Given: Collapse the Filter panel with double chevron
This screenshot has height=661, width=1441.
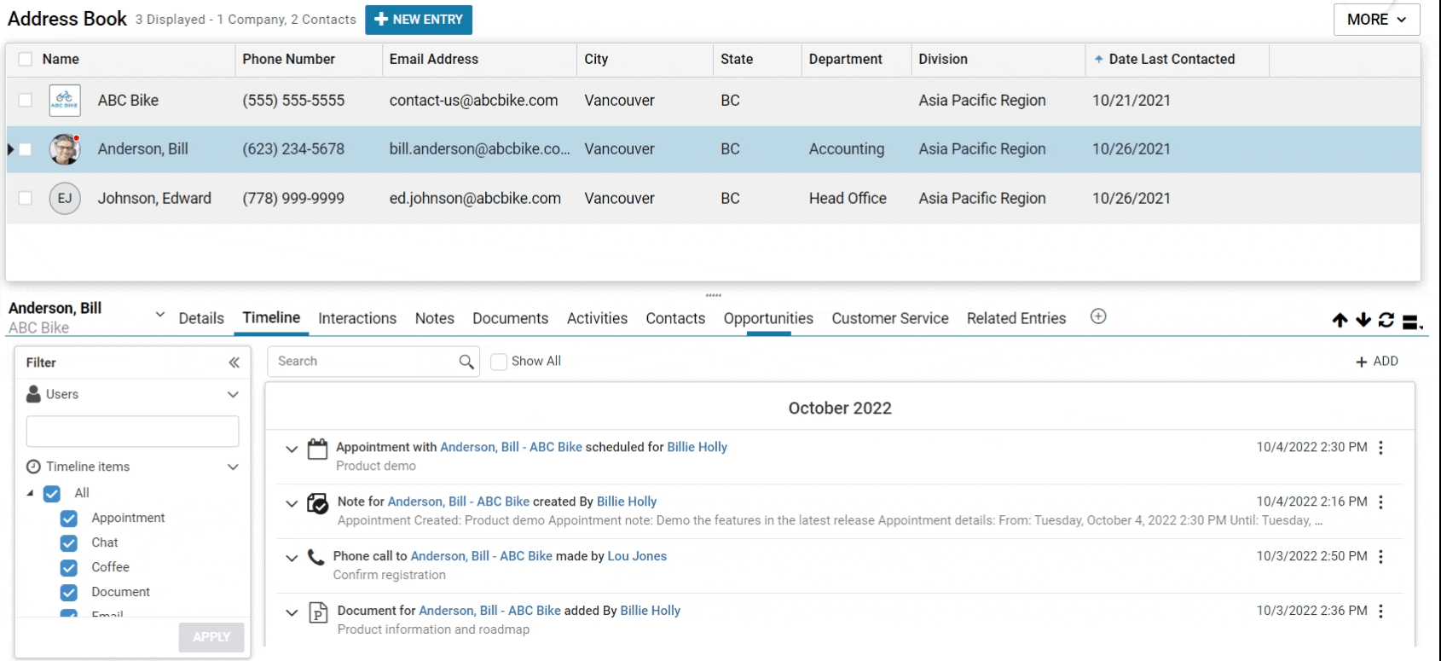Looking at the screenshot, I should 234,362.
